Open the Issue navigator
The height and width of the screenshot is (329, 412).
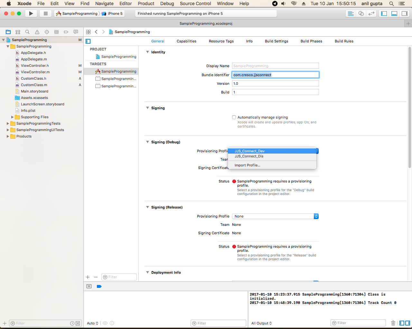click(37, 32)
